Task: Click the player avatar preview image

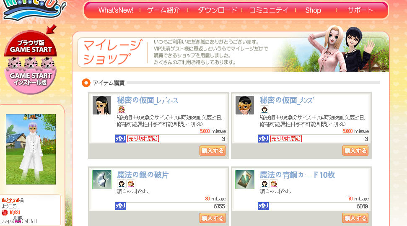Action: (31, 149)
